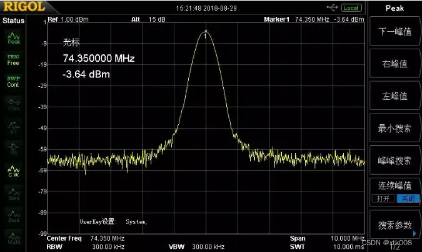This screenshot has width=422, height=252.
Task: Click the -49 y-axis label
Action: [x=43, y=128]
